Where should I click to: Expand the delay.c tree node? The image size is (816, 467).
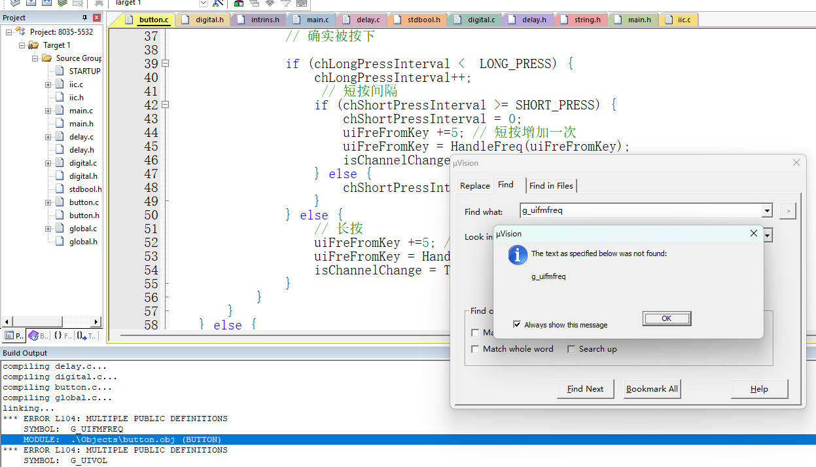pos(48,137)
